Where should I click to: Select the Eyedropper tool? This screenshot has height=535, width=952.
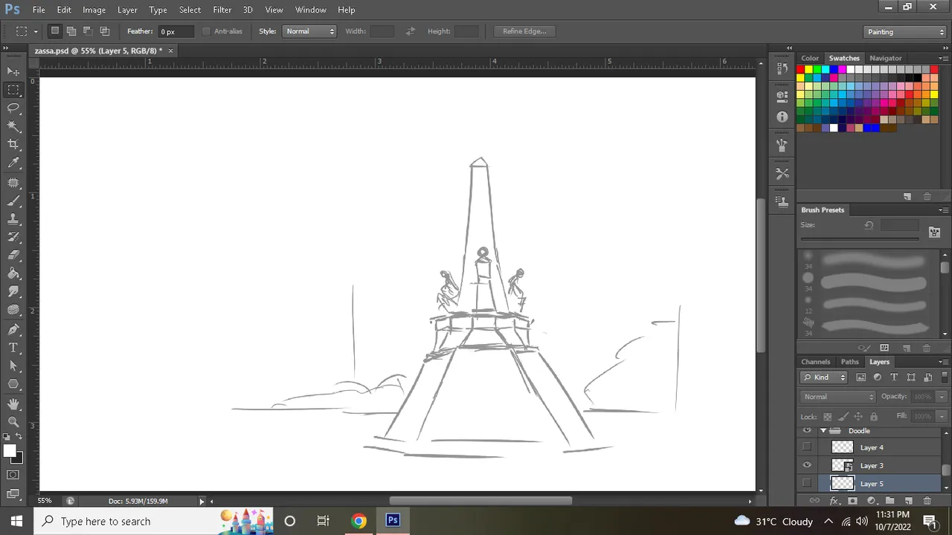click(13, 163)
